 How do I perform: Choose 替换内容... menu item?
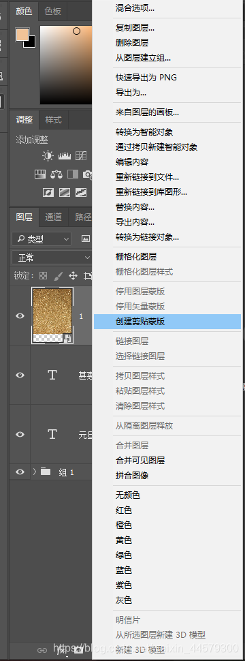coord(135,207)
